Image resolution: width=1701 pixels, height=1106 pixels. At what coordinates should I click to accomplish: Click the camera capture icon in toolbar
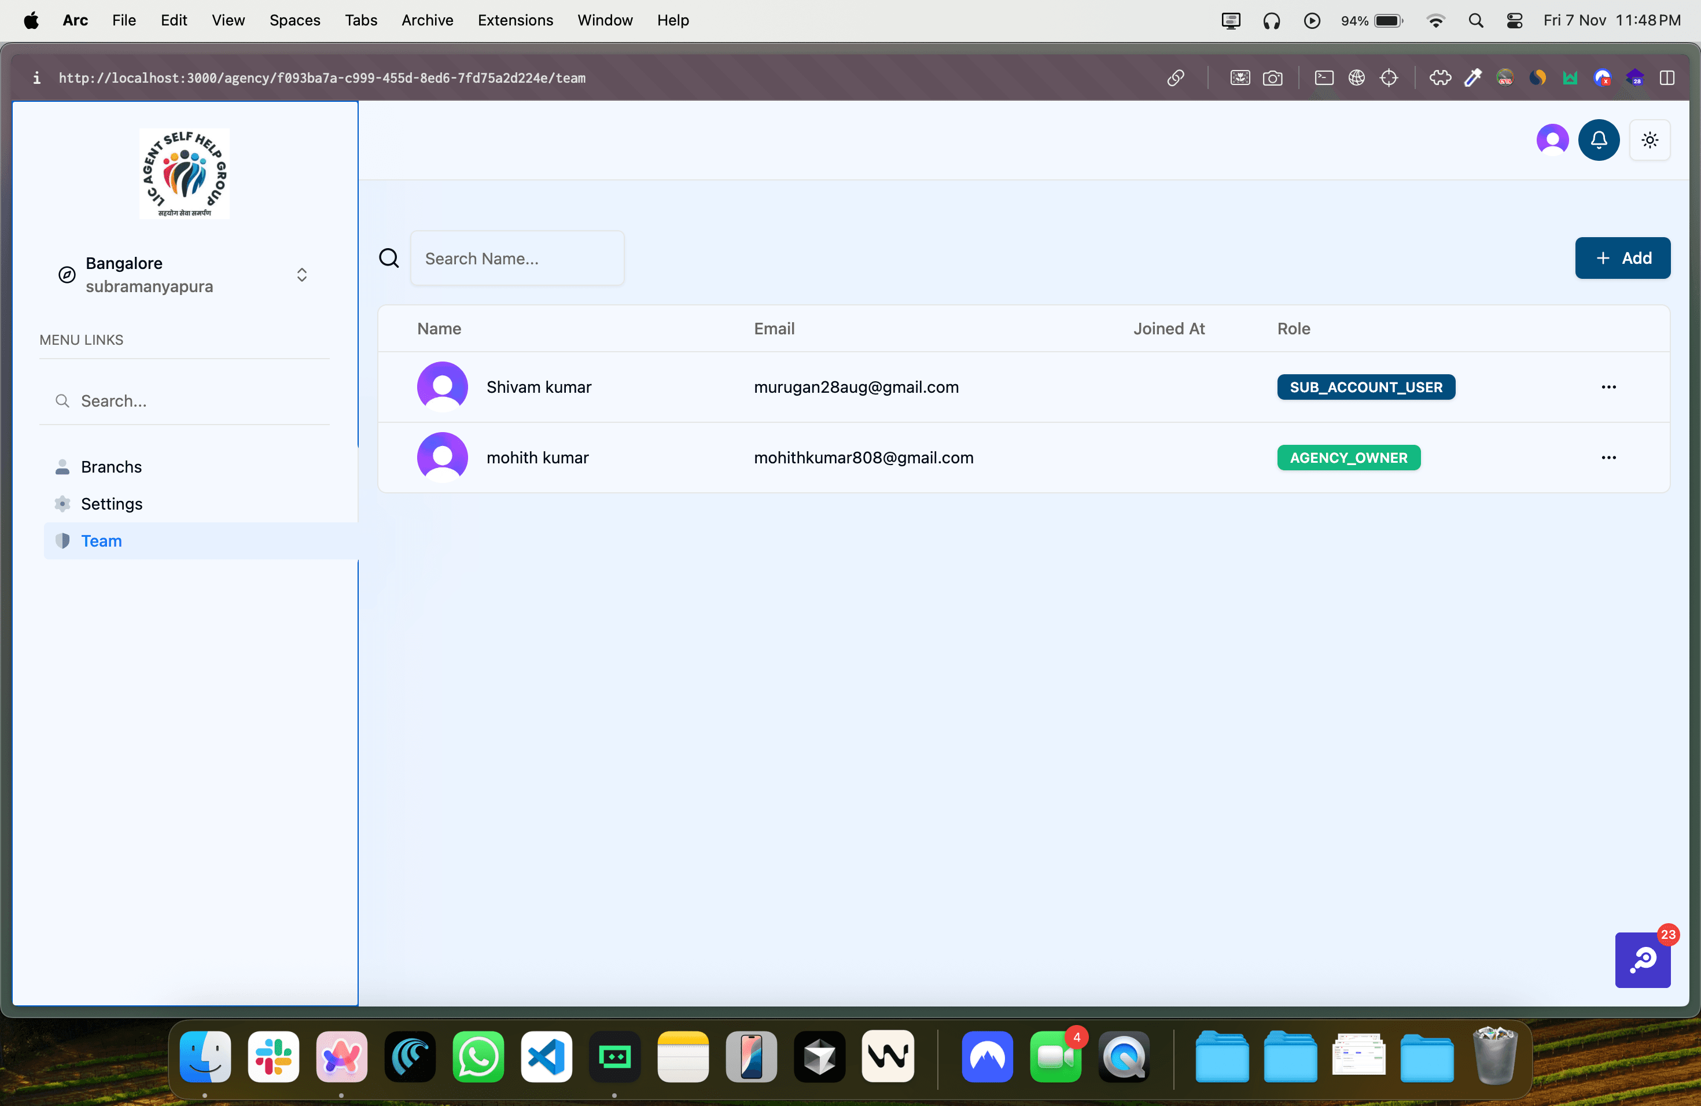click(x=1273, y=78)
